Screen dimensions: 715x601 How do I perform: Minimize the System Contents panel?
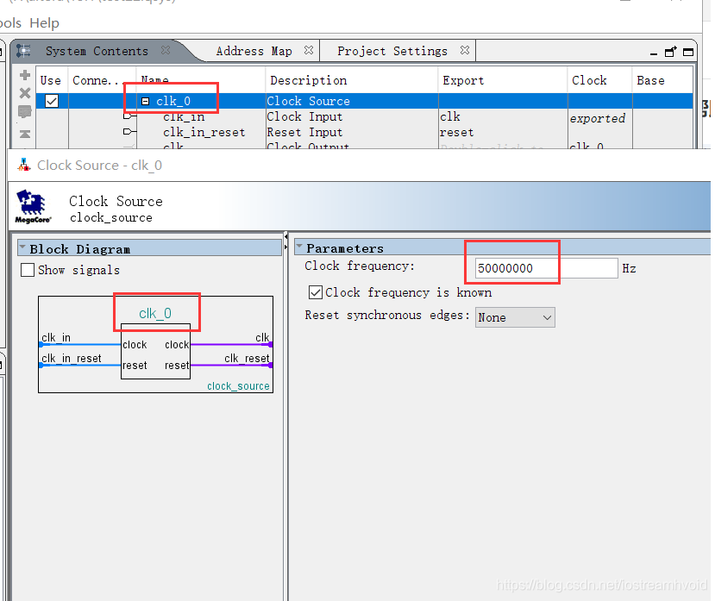coord(654,53)
